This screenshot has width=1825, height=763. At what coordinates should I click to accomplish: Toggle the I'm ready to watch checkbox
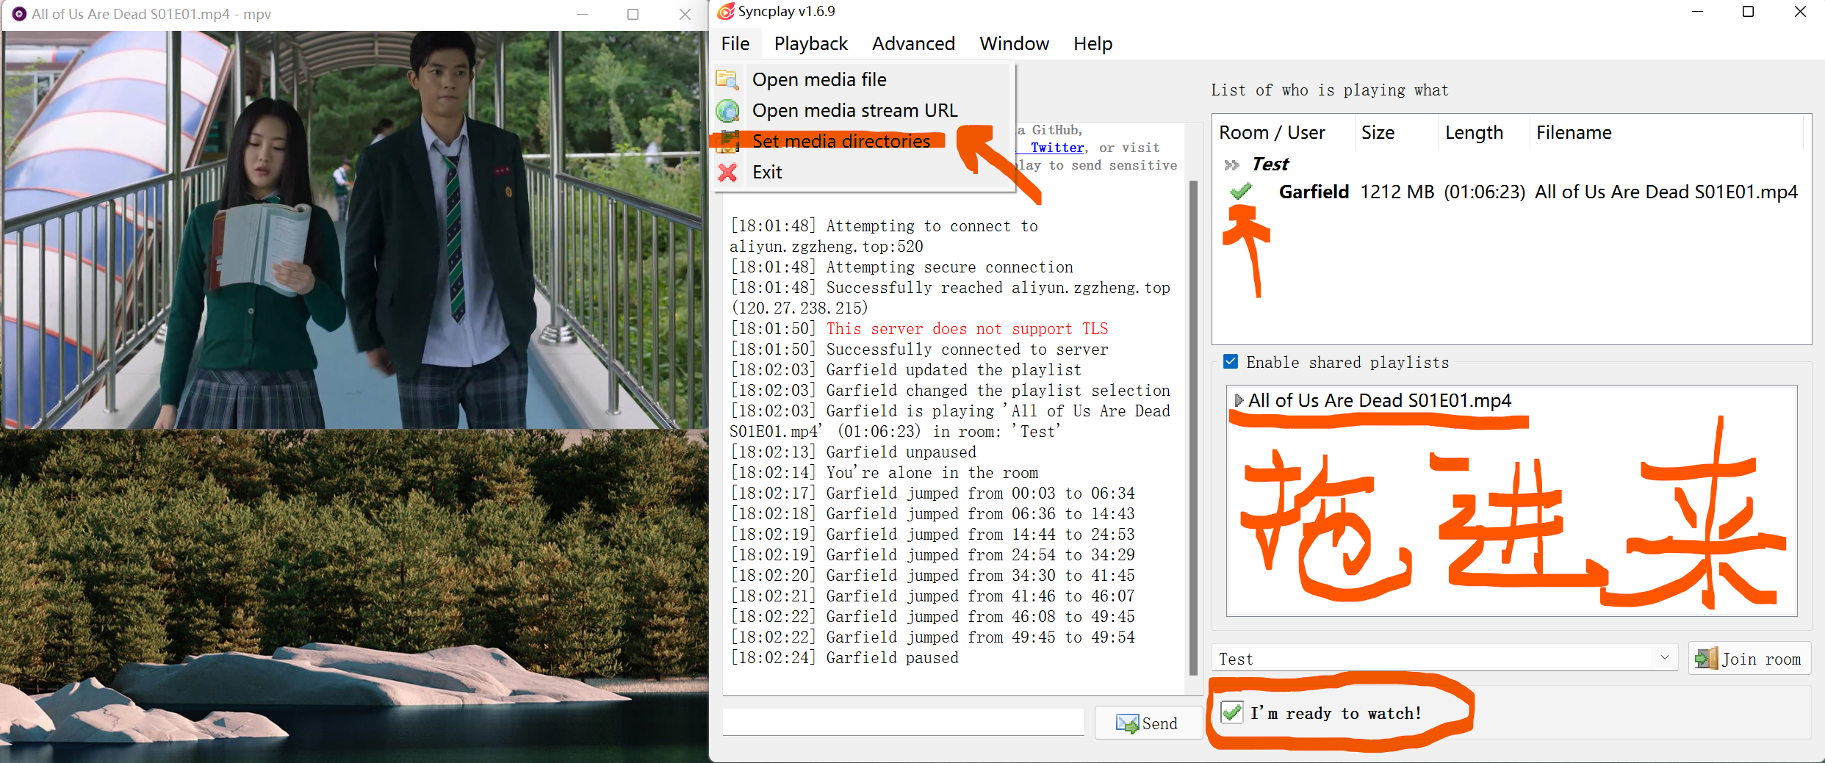[x=1232, y=712]
